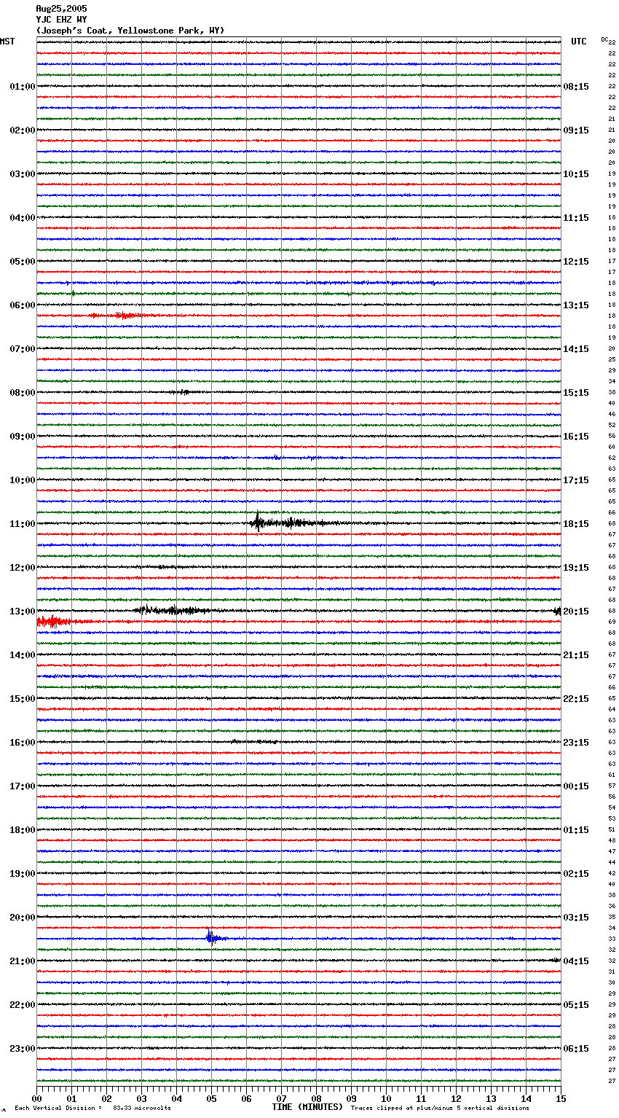Click the 21:15 UTC time label
The width and height of the screenshot is (619, 1118).
click(x=576, y=655)
